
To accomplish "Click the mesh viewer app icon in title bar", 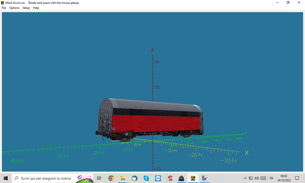I will click(x=2, y=3).
